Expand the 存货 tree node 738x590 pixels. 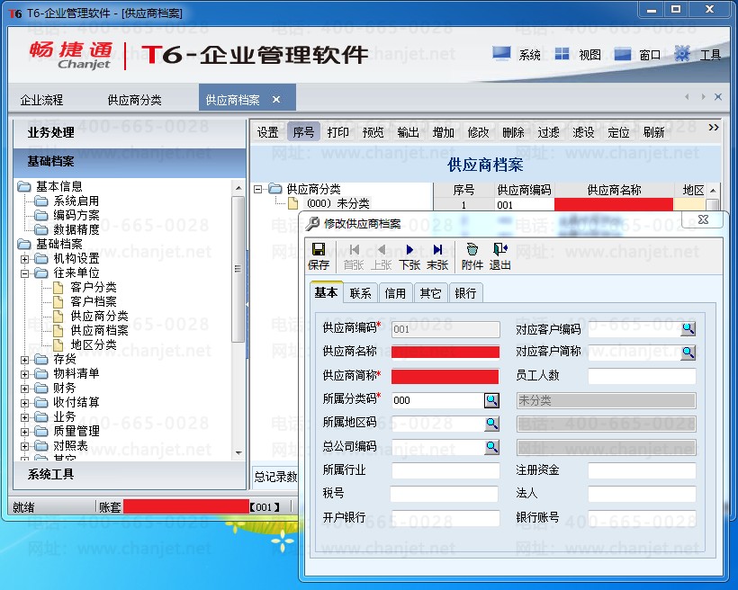pyautogui.click(x=24, y=360)
